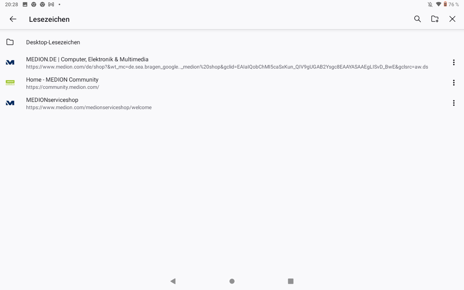464x290 pixels.
Task: Click the Desktop-Lesezeichen folder icon
Action: point(10,42)
